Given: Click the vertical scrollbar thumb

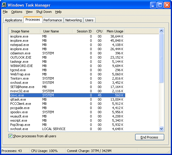Looking at the screenshot, I should coord(161,58).
